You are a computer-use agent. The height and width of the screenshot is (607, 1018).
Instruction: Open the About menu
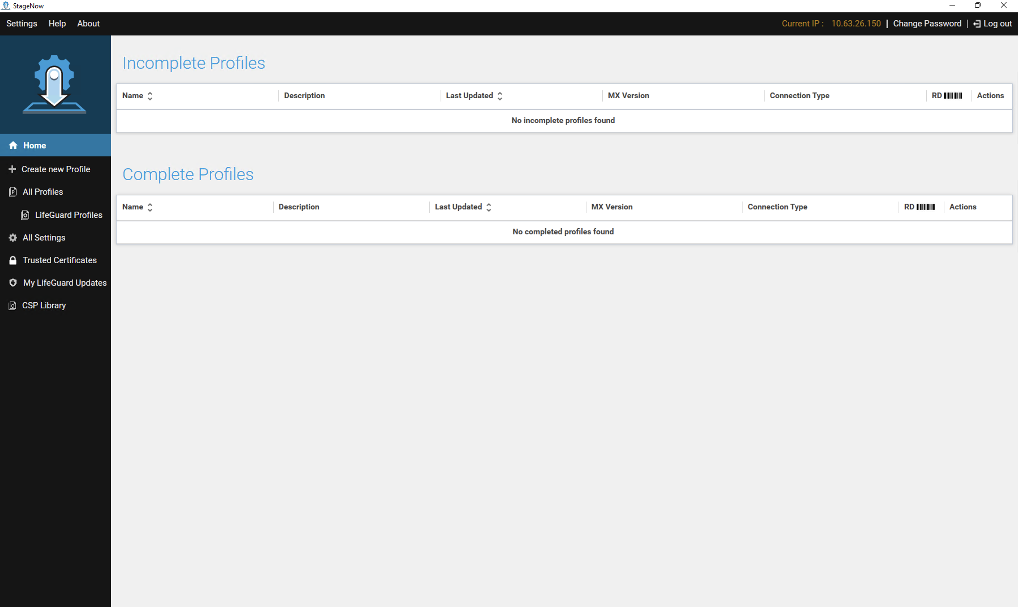pos(88,23)
